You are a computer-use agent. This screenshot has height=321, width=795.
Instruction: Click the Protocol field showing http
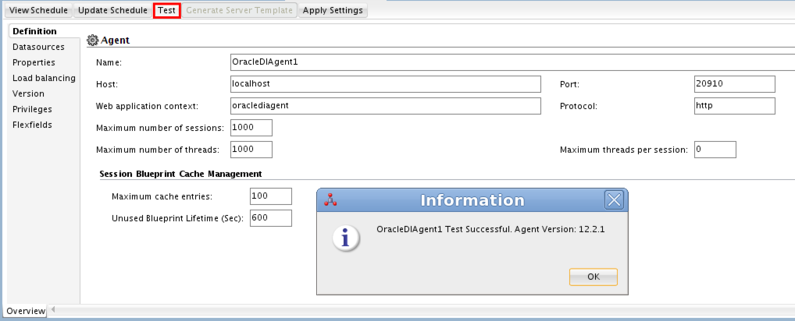(x=735, y=106)
